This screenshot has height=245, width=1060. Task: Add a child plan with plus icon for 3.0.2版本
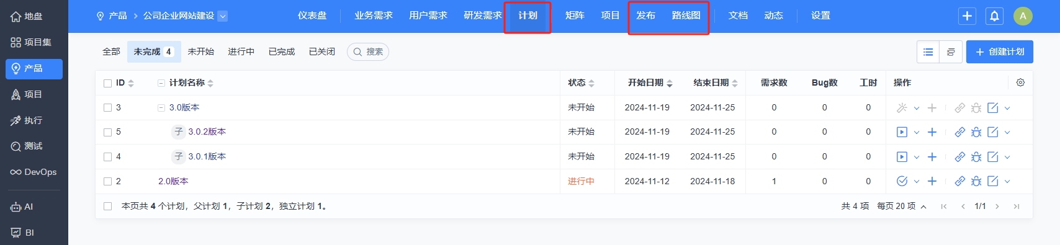tap(932, 132)
